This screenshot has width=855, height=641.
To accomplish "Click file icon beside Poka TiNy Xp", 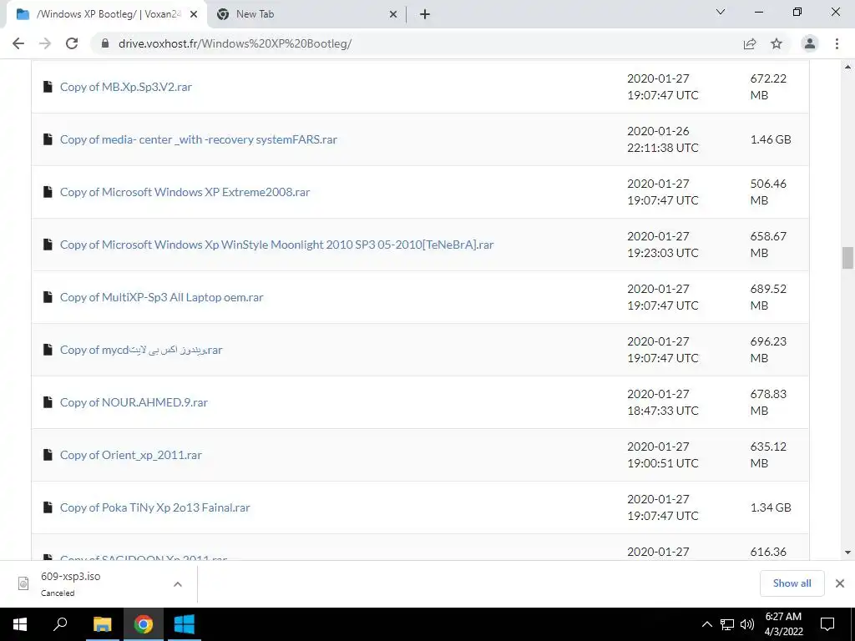I will (x=48, y=507).
